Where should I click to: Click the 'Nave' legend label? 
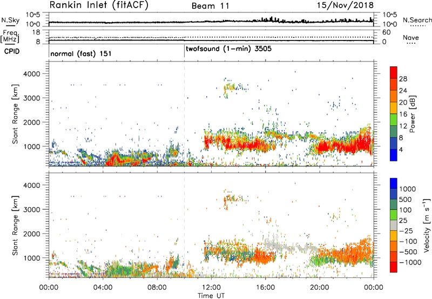(x=411, y=37)
